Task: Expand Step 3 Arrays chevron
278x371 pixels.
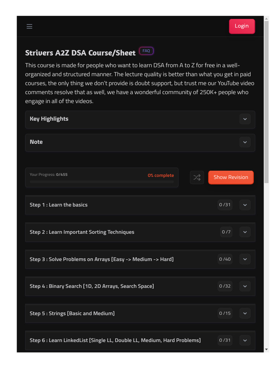Action: (x=245, y=259)
